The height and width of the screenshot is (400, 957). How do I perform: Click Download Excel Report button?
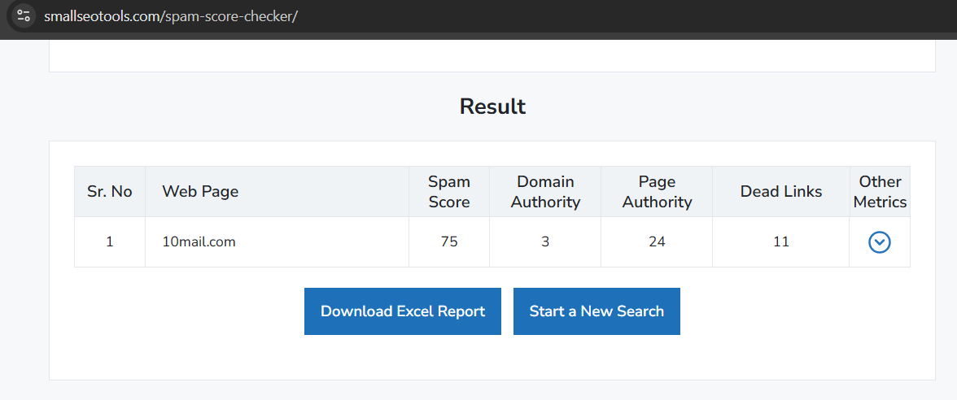(x=403, y=311)
